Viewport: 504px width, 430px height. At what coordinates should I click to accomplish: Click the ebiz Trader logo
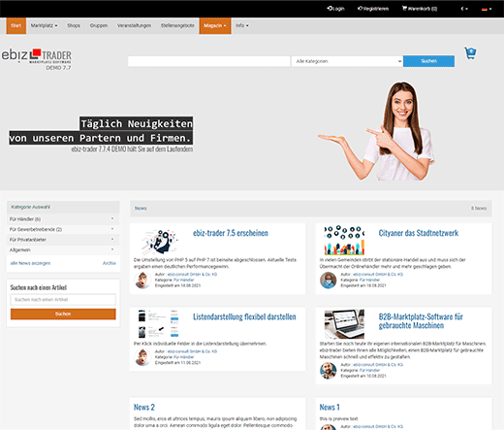click(37, 59)
